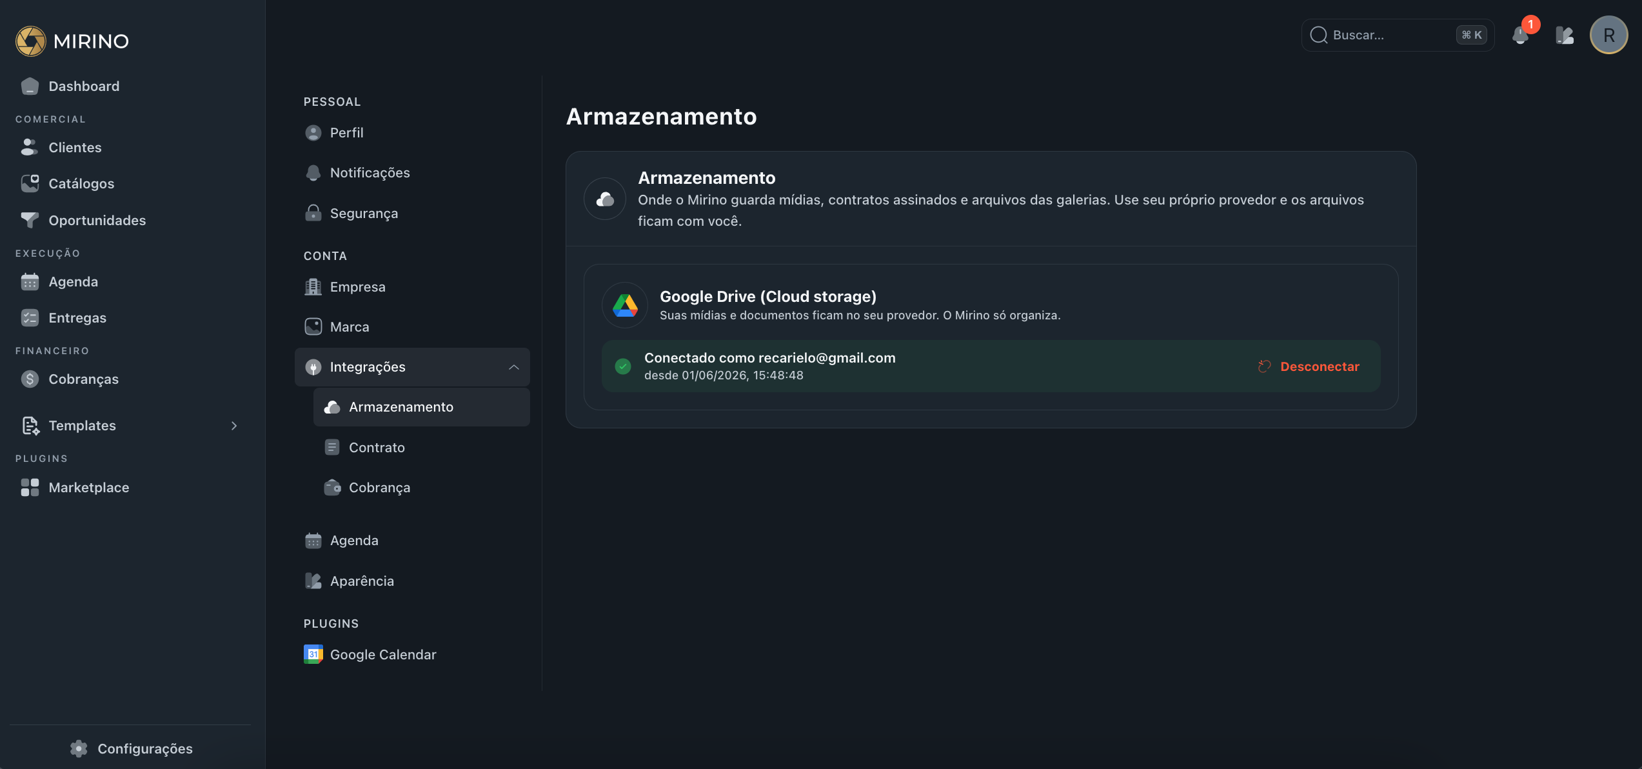Click the Google Calendar plugin icon
This screenshot has width=1642, height=769.
pos(313,654)
